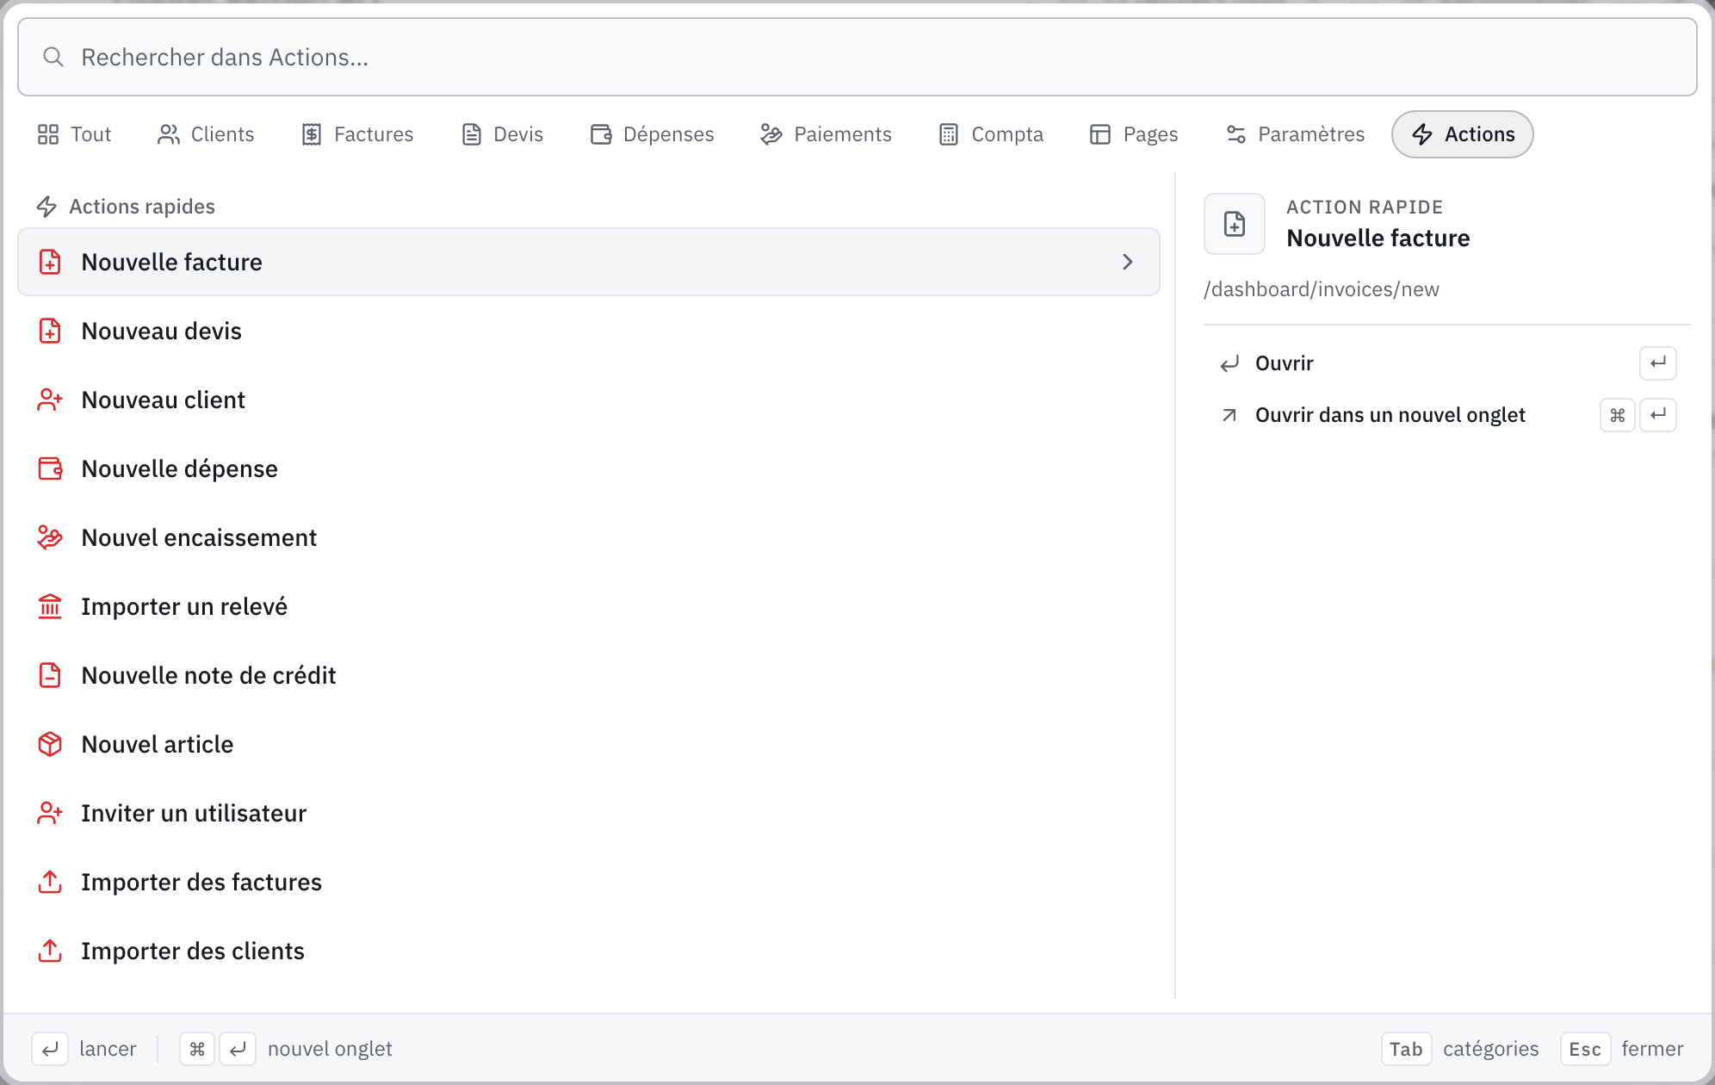Switch to the Clients tab
This screenshot has height=1085, width=1715.
(x=206, y=134)
